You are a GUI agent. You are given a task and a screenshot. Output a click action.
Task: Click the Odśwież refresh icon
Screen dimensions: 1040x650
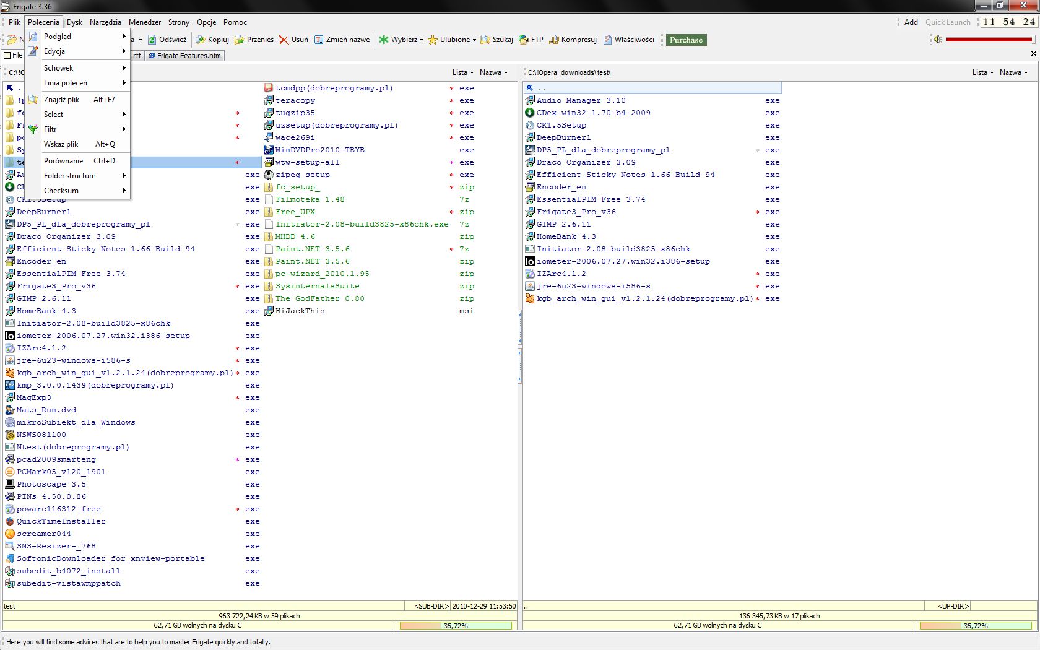point(152,40)
